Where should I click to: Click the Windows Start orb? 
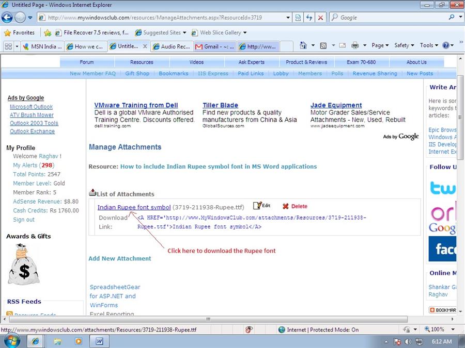12,341
